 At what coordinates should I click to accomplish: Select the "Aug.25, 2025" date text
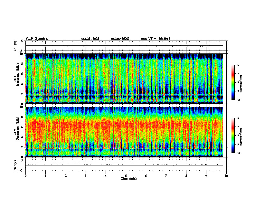[x=90, y=39]
